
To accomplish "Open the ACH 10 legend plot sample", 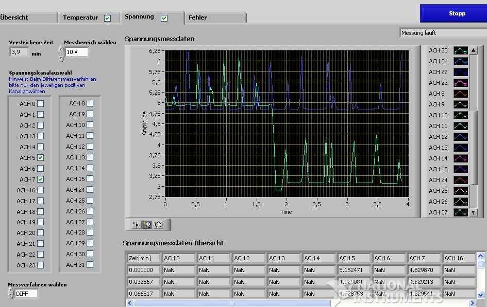I will 460,115.
